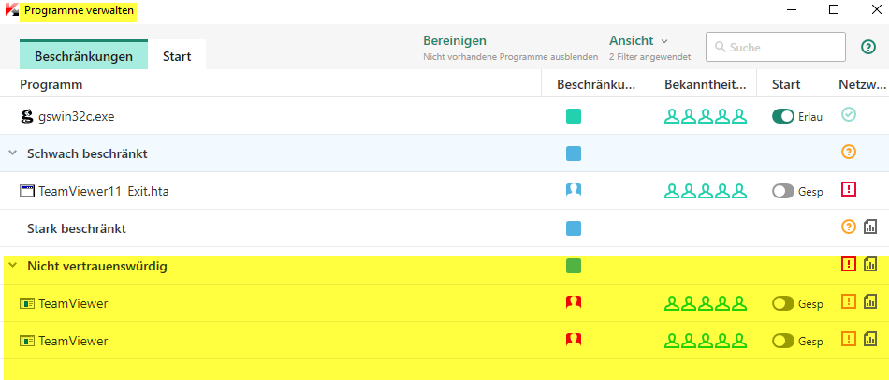This screenshot has width=889, height=380.
Task: Collapse the Schwach beschränkt group
Action: pos(13,153)
